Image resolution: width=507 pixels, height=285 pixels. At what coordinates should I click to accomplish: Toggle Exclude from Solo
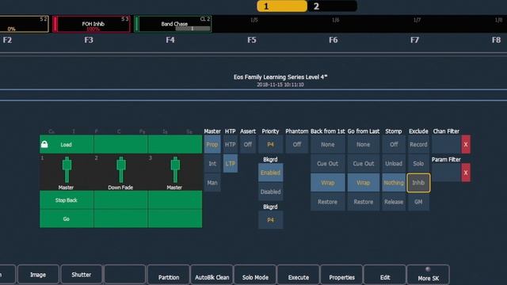coord(418,164)
